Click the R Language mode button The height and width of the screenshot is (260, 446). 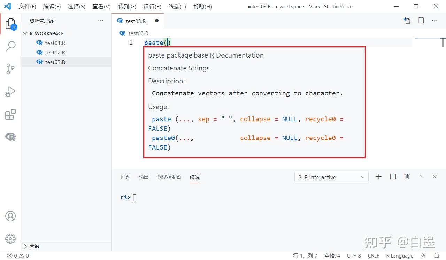[400, 255]
